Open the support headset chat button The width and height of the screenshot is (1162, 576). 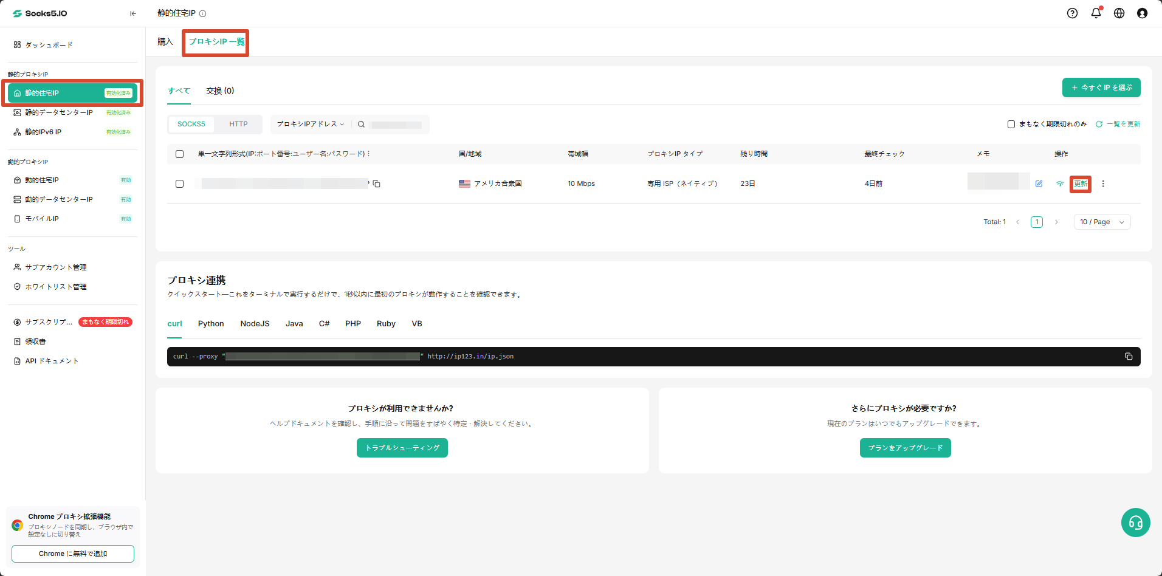point(1136,523)
